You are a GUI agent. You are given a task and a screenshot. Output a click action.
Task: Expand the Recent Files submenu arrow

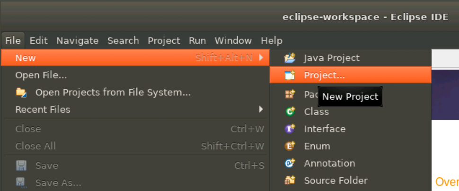[x=261, y=109]
